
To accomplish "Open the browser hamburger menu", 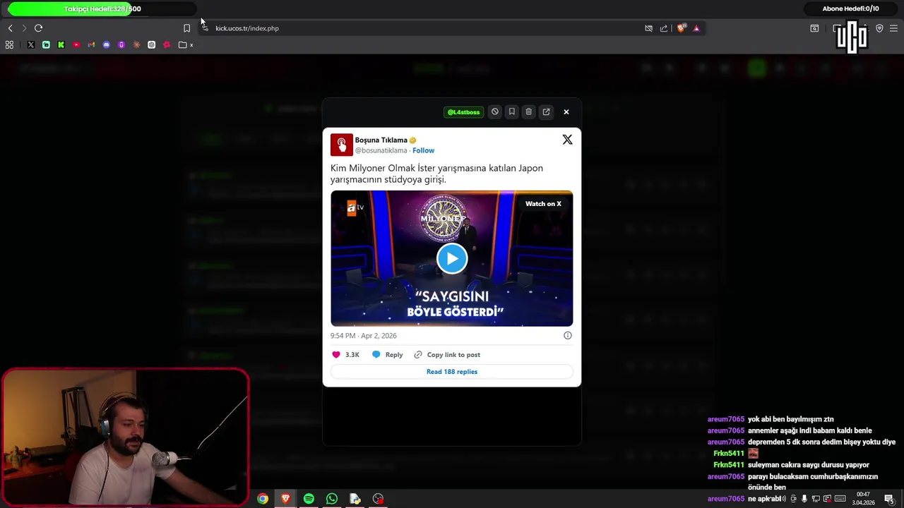I will (x=893, y=28).
